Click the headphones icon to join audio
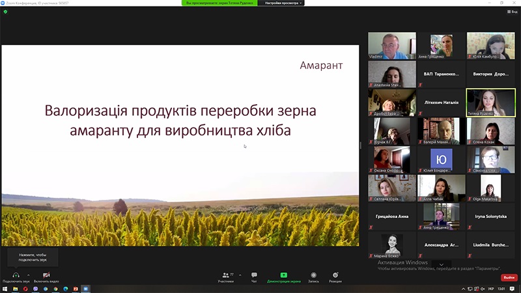This screenshot has height=293, width=521. coord(16,275)
